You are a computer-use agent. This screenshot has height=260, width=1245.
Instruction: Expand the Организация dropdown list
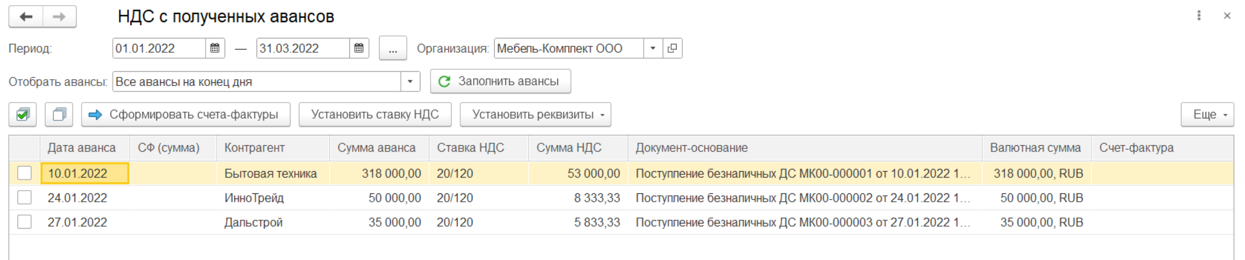pyautogui.click(x=653, y=48)
